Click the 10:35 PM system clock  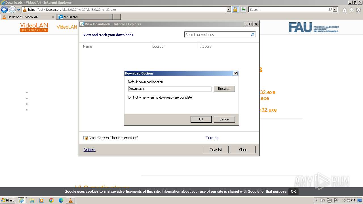click(x=349, y=200)
